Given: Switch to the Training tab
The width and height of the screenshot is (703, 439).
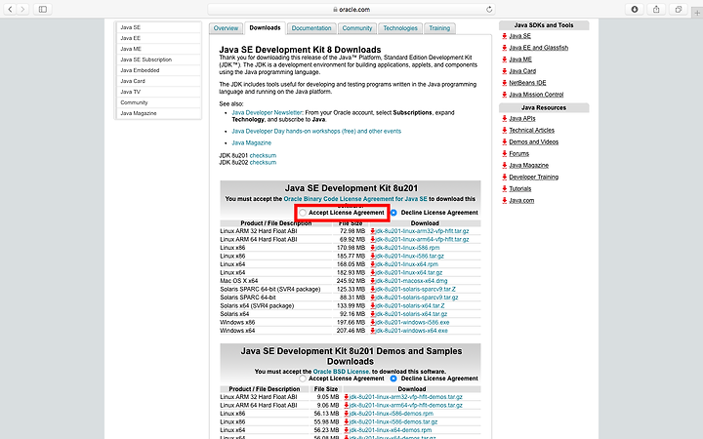Looking at the screenshot, I should 439,27.
